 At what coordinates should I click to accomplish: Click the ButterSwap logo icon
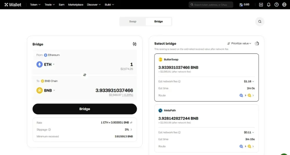[160, 59]
